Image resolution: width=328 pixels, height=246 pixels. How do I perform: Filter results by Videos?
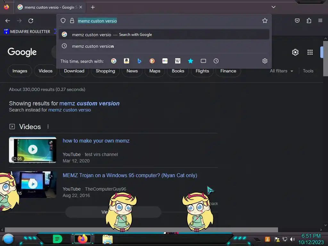(45, 71)
